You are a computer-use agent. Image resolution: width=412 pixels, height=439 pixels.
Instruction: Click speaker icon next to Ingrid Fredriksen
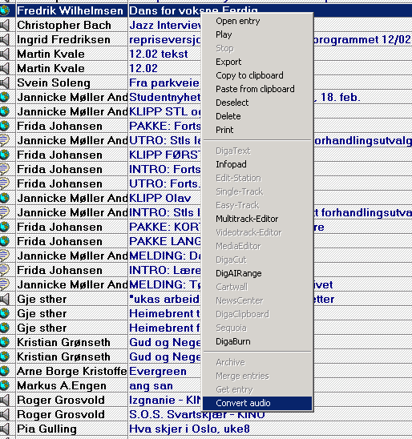(5, 39)
